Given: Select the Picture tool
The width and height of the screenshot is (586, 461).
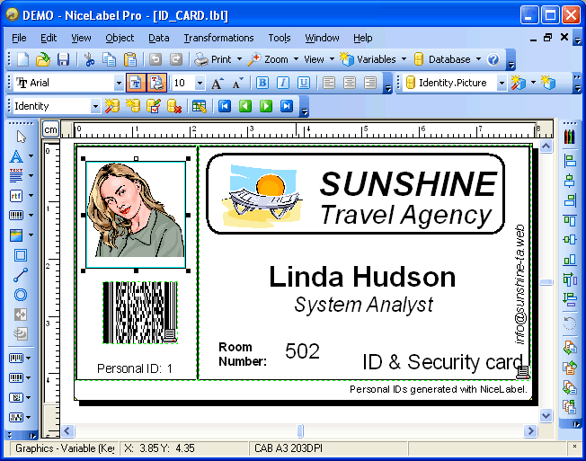Looking at the screenshot, I should click(x=16, y=235).
